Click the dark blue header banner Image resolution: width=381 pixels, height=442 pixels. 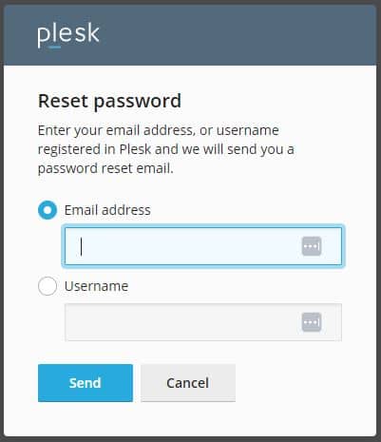[x=190, y=35]
